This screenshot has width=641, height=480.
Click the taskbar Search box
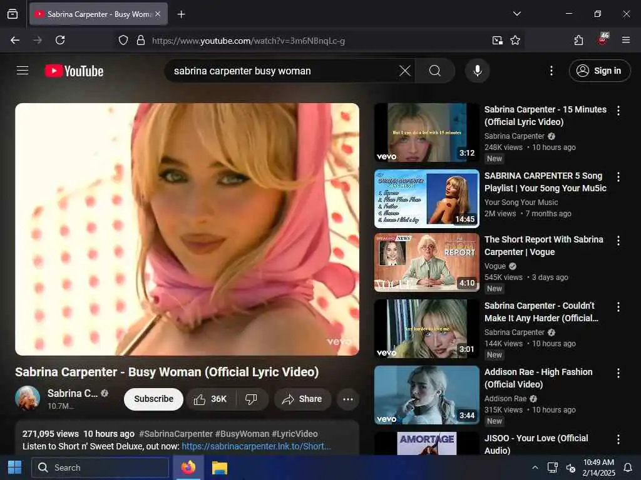(100, 467)
